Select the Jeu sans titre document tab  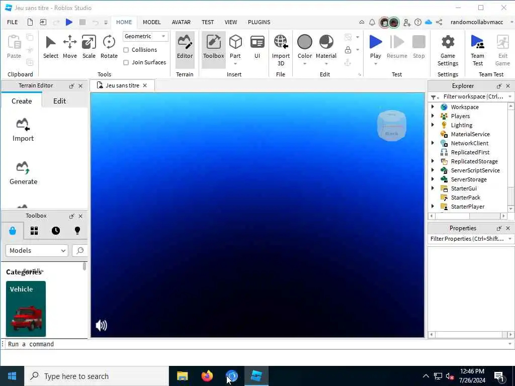[122, 85]
